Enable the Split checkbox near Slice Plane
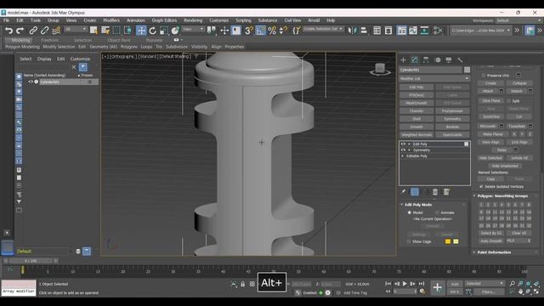This screenshot has width=544, height=306. click(x=508, y=100)
